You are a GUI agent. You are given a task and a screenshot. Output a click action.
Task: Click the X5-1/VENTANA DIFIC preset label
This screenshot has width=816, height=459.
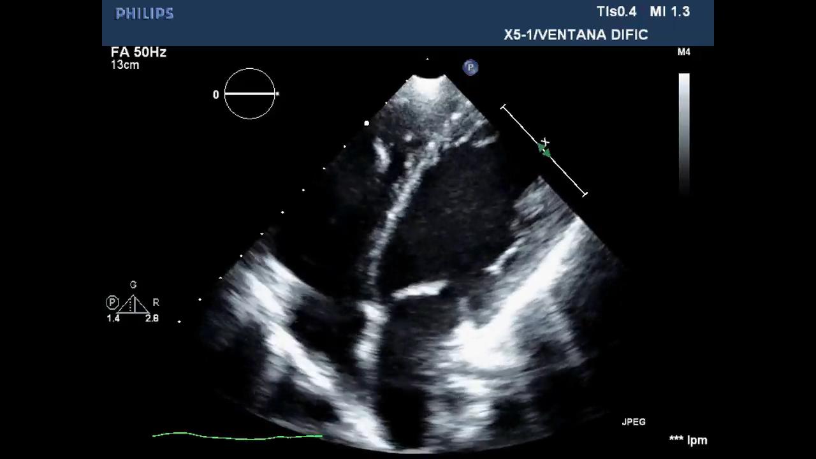[576, 35]
